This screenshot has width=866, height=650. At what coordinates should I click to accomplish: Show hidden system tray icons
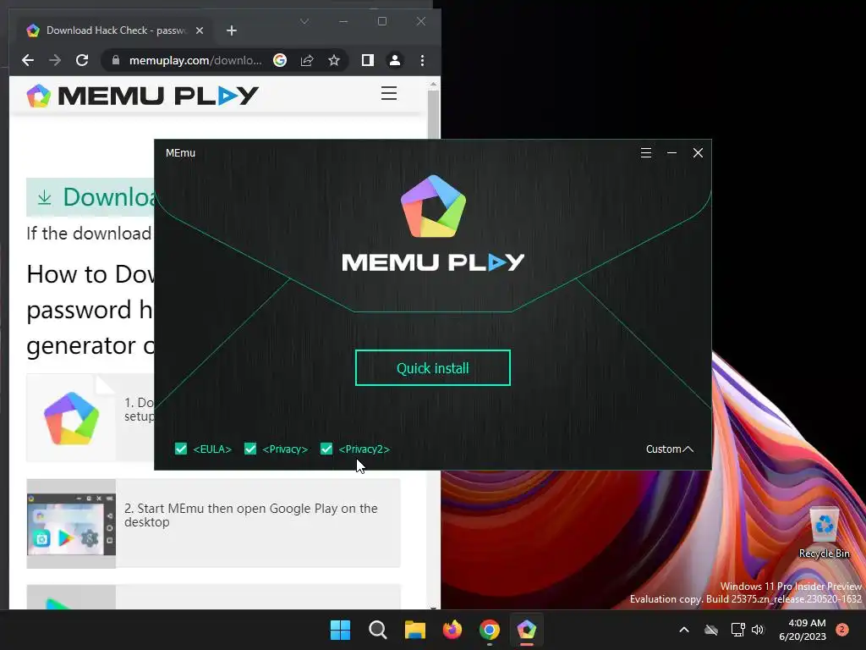[x=683, y=630]
